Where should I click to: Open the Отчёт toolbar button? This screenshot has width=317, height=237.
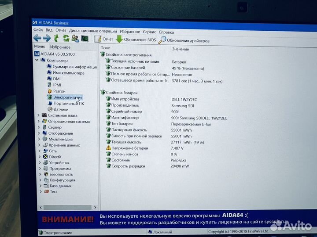click(104, 39)
